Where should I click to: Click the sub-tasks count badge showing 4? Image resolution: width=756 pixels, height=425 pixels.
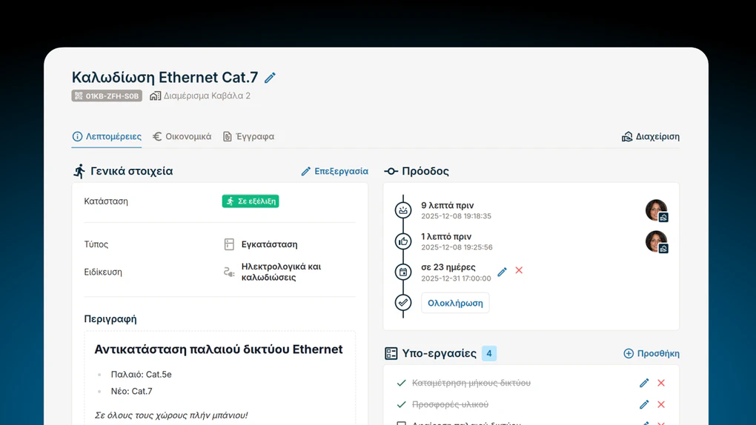489,354
